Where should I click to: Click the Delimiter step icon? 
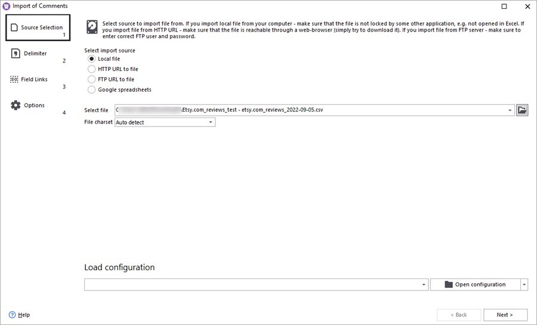(16, 54)
